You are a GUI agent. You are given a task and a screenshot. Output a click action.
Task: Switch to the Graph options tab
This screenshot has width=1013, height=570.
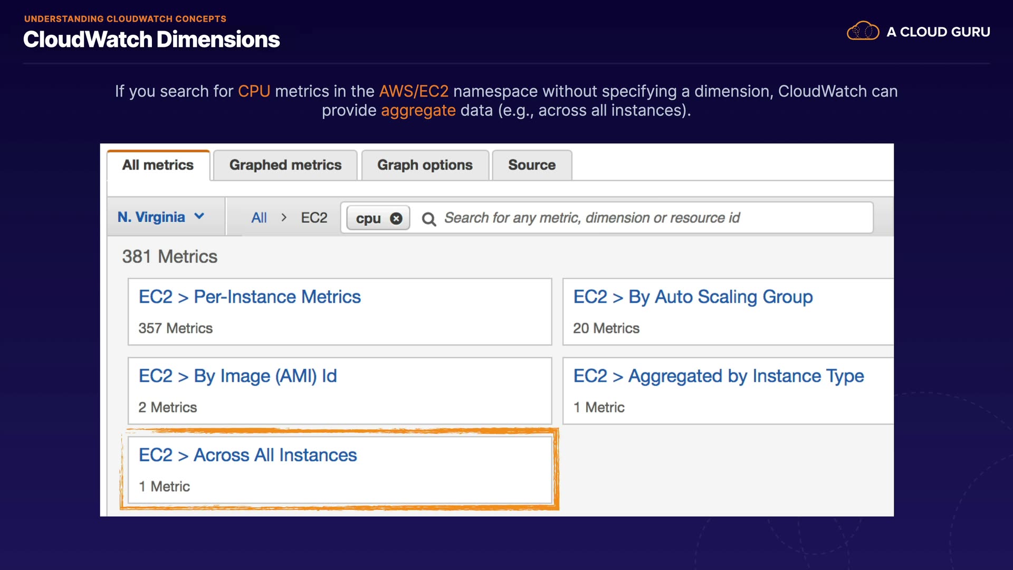(x=425, y=165)
